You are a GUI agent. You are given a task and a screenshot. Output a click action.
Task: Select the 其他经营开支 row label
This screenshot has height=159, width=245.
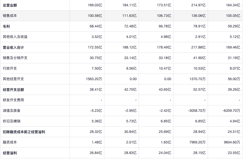click(13, 79)
